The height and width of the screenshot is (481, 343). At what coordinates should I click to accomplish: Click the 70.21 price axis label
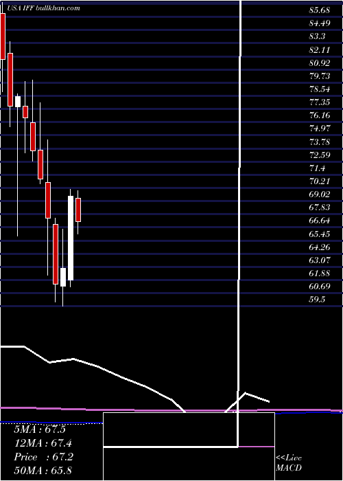(x=320, y=181)
